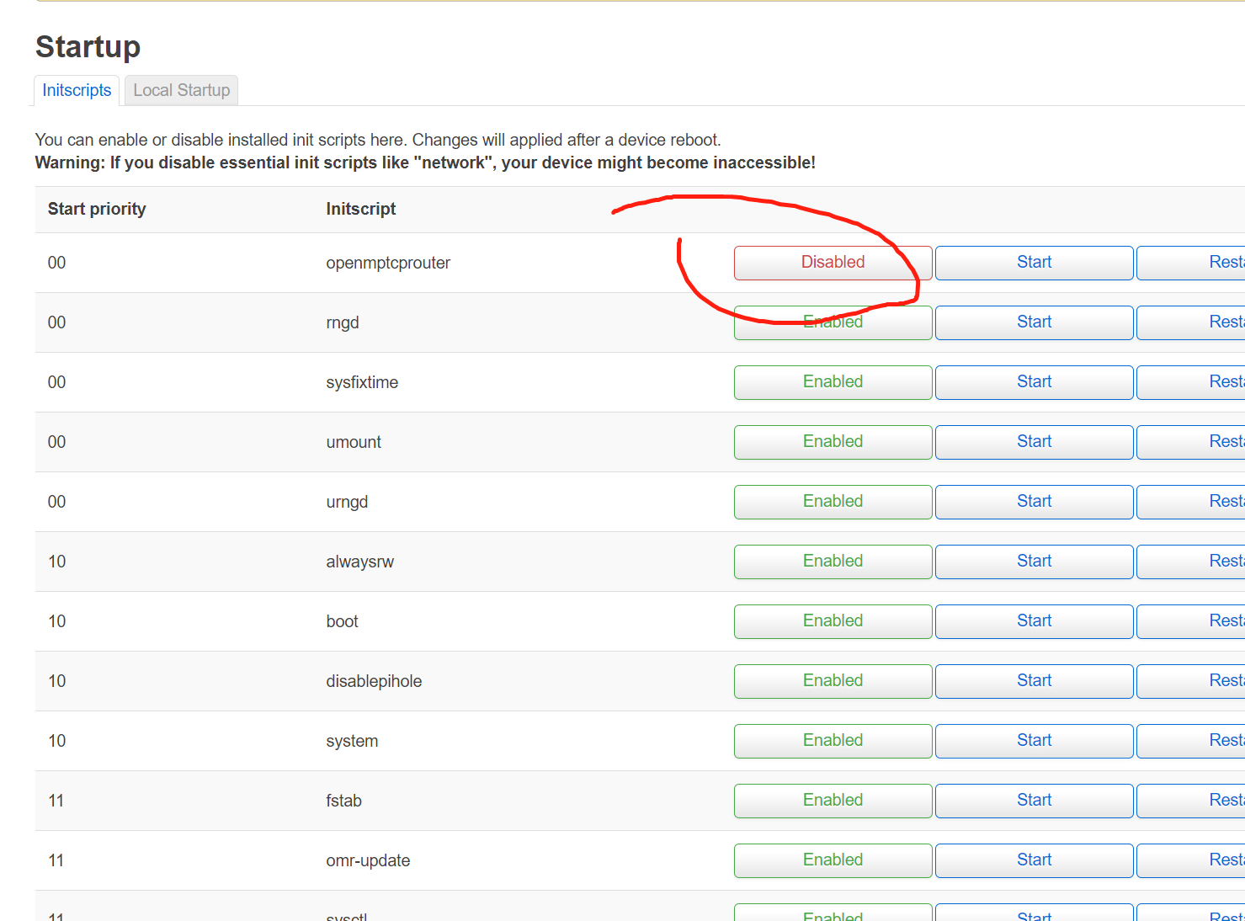Disable the boot init script
Viewport: 1245px width, 921px height.
pyautogui.click(x=833, y=621)
